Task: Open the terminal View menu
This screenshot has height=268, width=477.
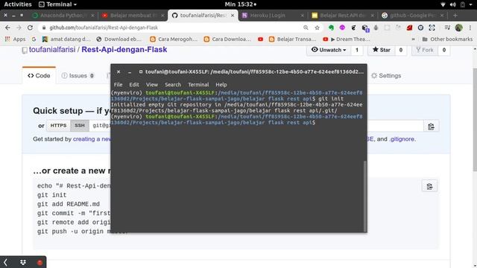Action: click(152, 85)
